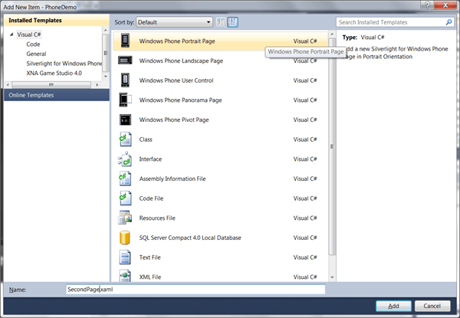Close the Add New Item dialog
Screen dimensions: 460x318
click(x=445, y=5)
